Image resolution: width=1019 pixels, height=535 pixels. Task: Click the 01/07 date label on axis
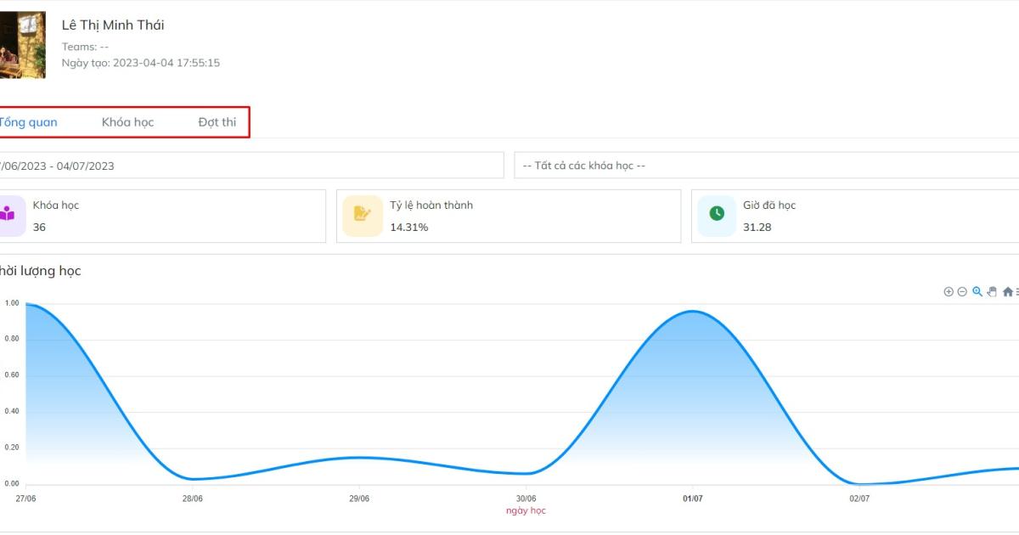click(x=693, y=498)
